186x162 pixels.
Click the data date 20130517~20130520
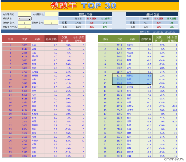164,32
